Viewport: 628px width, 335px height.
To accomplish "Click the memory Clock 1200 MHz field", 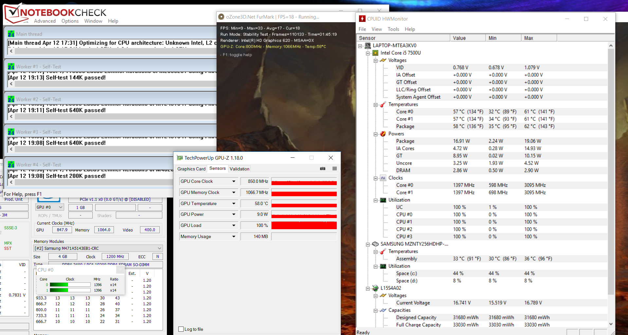I will (115, 257).
